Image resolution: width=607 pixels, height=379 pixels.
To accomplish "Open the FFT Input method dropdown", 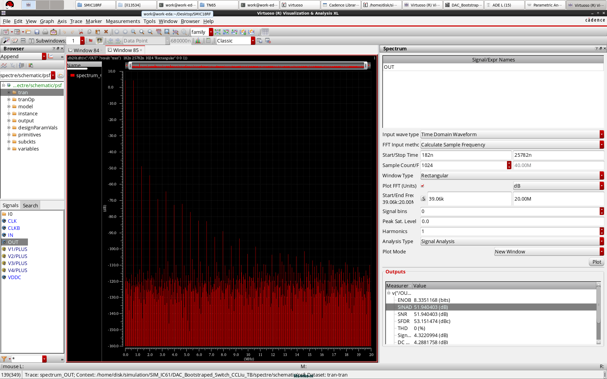I will click(512, 145).
